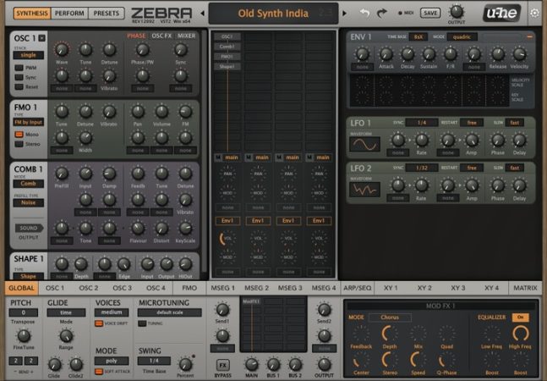Open the ARP/SEQ tab
This screenshot has width=547, height=381.
click(x=358, y=288)
